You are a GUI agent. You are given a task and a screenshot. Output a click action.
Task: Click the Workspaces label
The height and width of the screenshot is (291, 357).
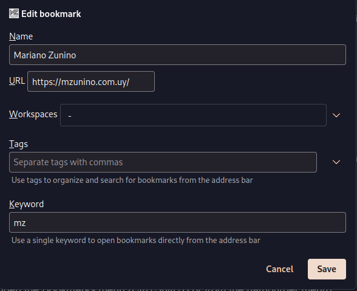tap(33, 114)
